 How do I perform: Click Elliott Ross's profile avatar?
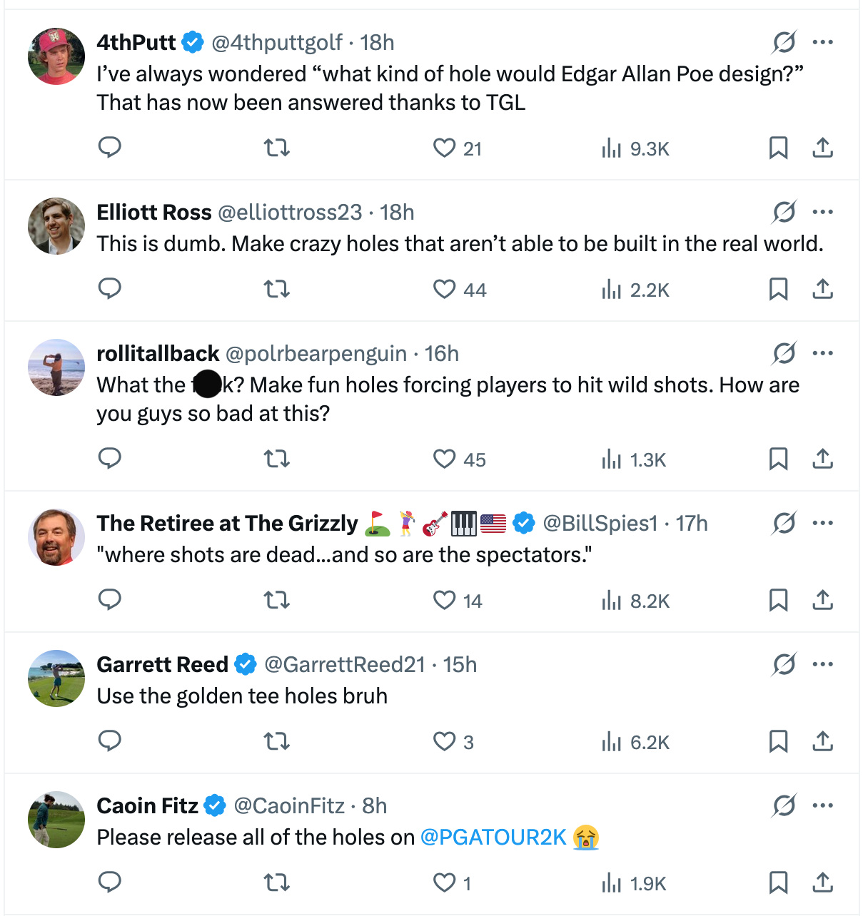pyautogui.click(x=56, y=226)
